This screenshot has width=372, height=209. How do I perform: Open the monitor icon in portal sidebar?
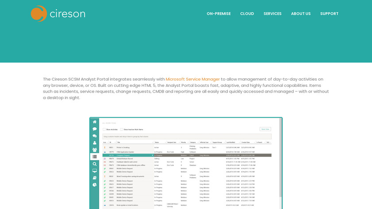pyautogui.click(x=94, y=171)
